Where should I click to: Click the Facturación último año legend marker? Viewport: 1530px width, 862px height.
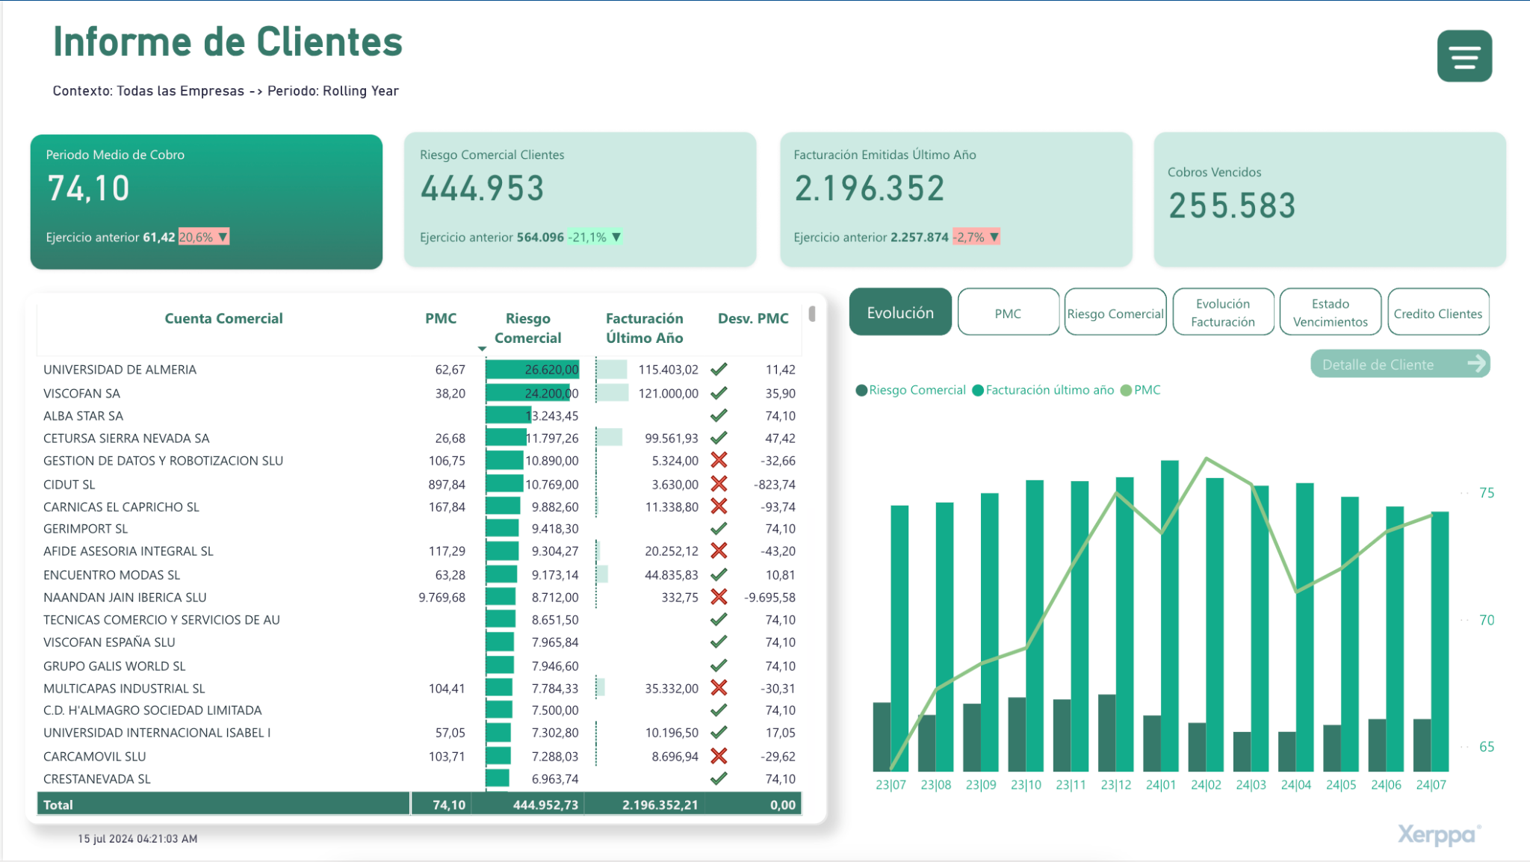pos(978,390)
